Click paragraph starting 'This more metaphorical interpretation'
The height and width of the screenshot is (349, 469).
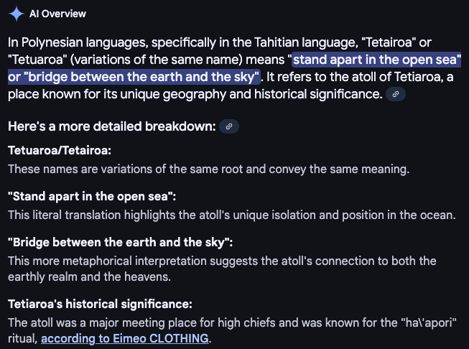pos(222,269)
